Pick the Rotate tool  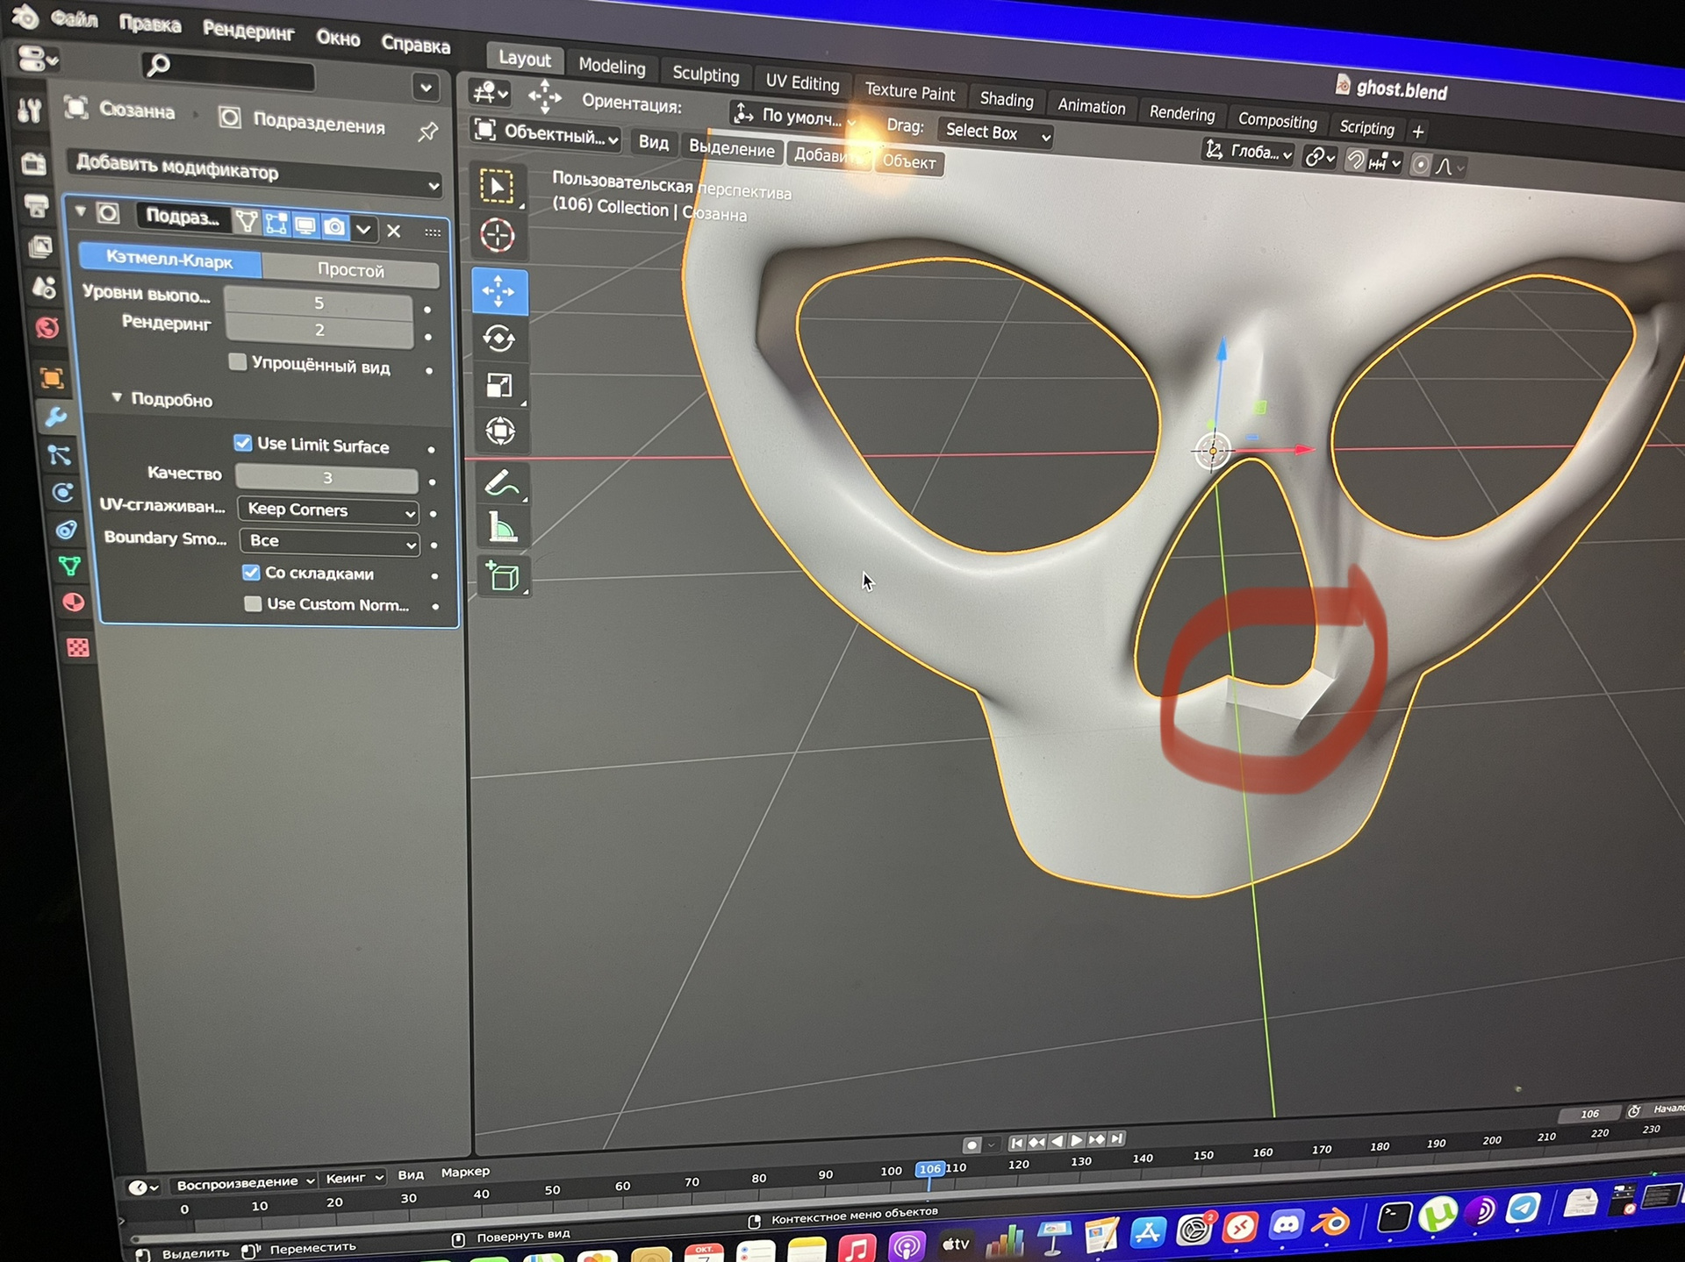499,339
